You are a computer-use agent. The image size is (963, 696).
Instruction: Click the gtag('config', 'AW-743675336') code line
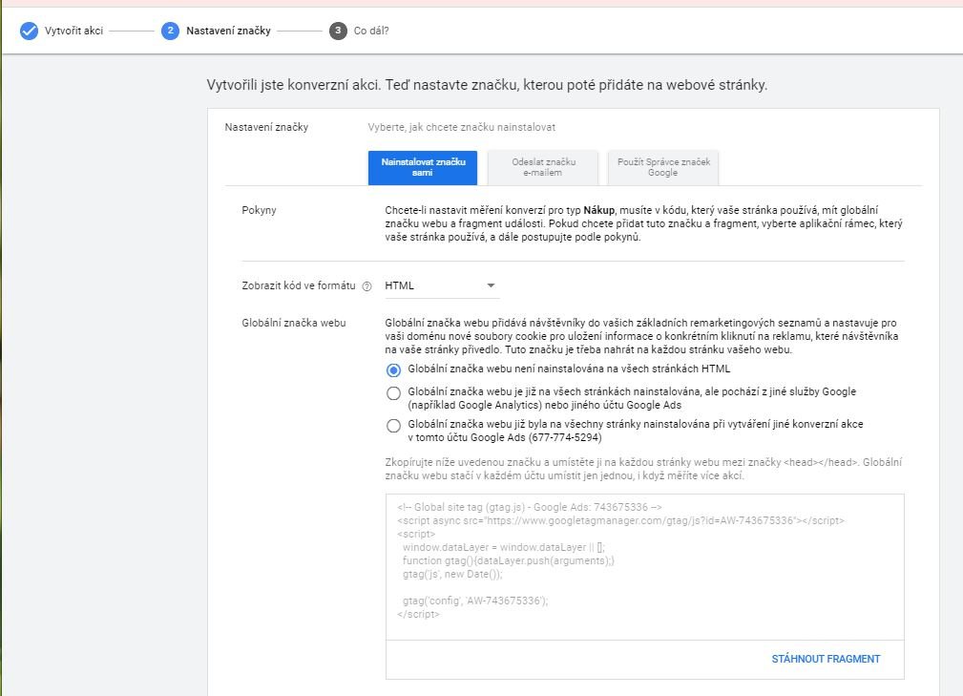475,601
